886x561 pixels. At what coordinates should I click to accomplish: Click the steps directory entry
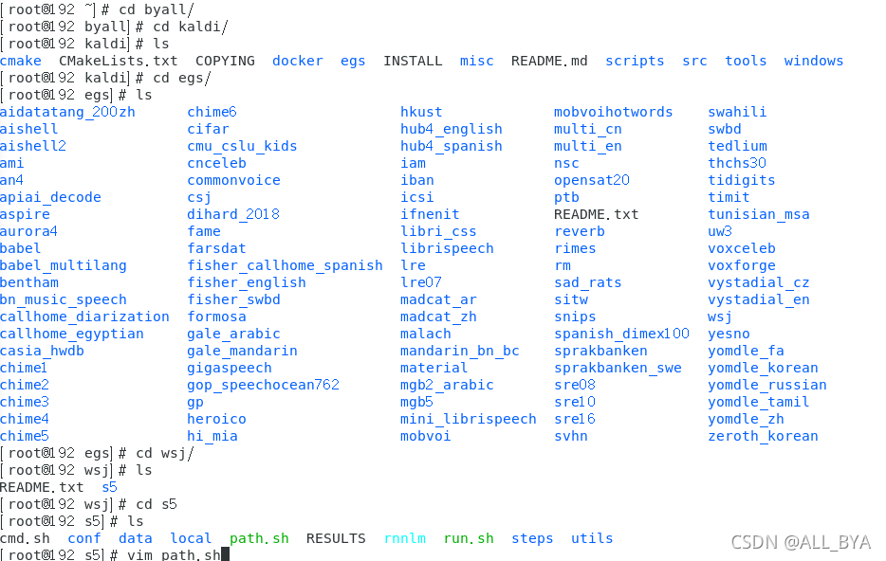[x=532, y=538]
